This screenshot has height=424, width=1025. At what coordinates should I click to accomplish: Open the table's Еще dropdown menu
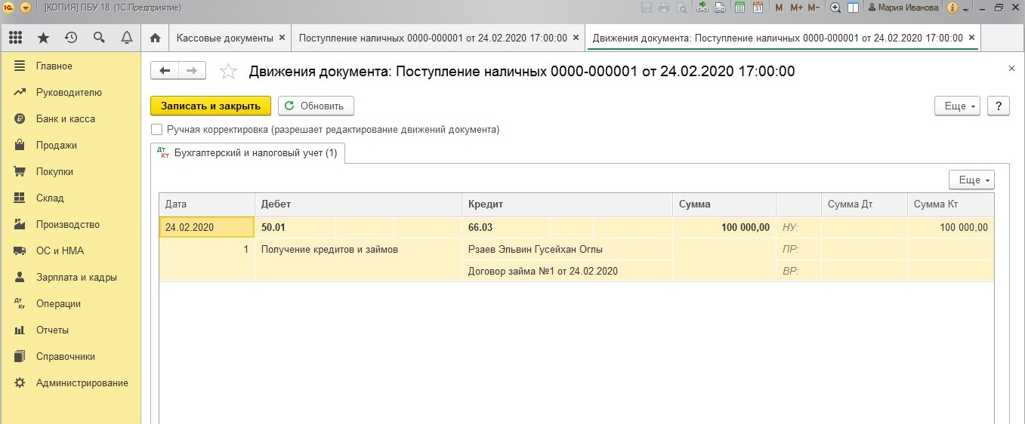click(x=971, y=180)
